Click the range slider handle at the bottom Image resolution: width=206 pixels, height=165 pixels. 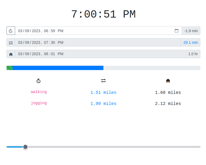point(25,147)
